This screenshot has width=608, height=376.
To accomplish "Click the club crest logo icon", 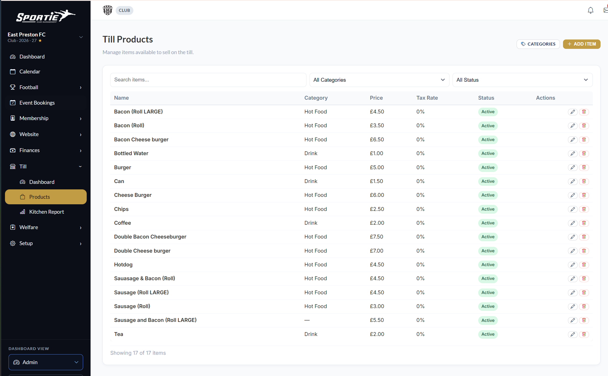I will click(107, 10).
